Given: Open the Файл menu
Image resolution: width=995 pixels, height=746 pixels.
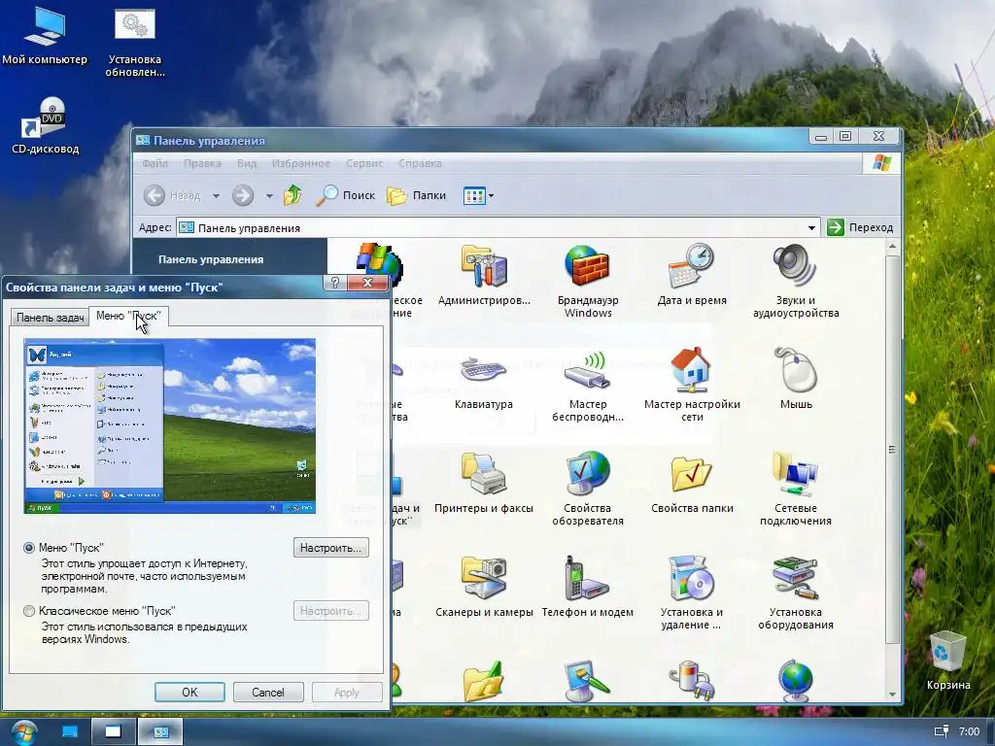Looking at the screenshot, I should pyautogui.click(x=154, y=163).
